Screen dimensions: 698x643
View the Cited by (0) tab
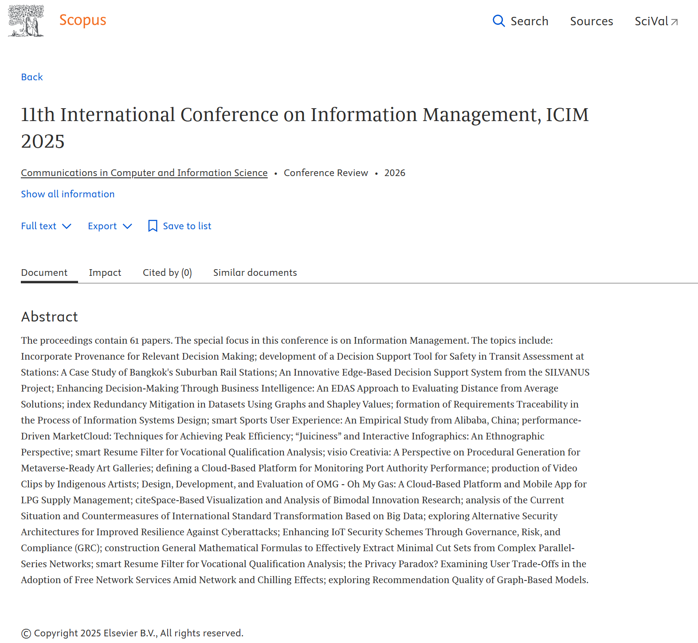coord(167,273)
